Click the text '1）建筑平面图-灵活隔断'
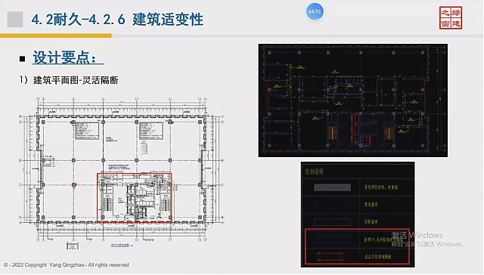484x275 pixels. pyautogui.click(x=69, y=81)
